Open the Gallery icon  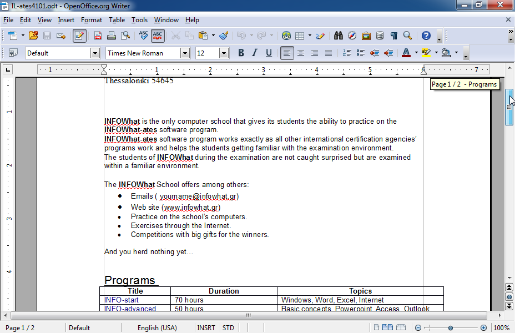(366, 36)
